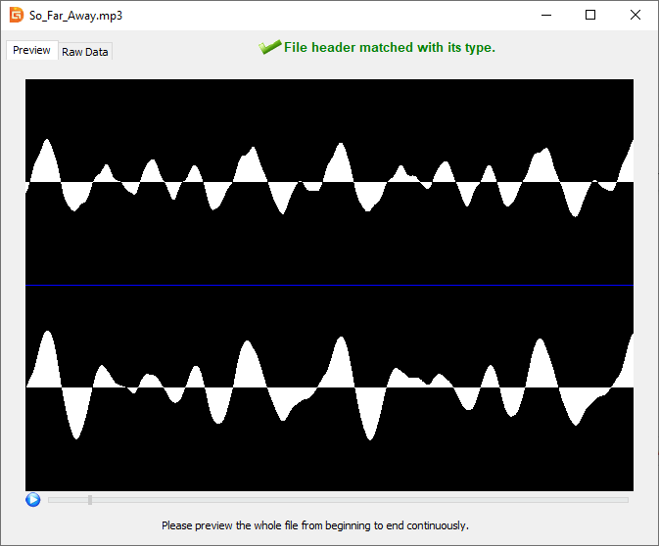Viewport: 659px width, 546px height.
Task: Grab the playback seek slider thumb
Action: coord(90,500)
